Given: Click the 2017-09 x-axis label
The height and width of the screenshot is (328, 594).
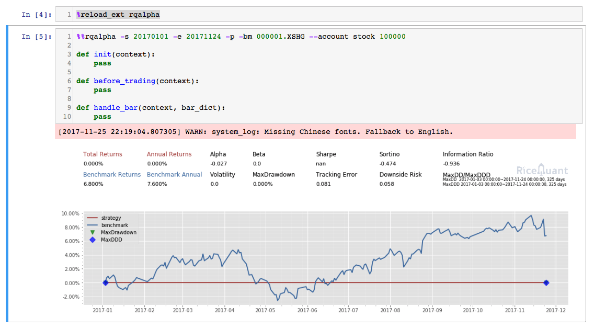Looking at the screenshot, I should [x=432, y=310].
